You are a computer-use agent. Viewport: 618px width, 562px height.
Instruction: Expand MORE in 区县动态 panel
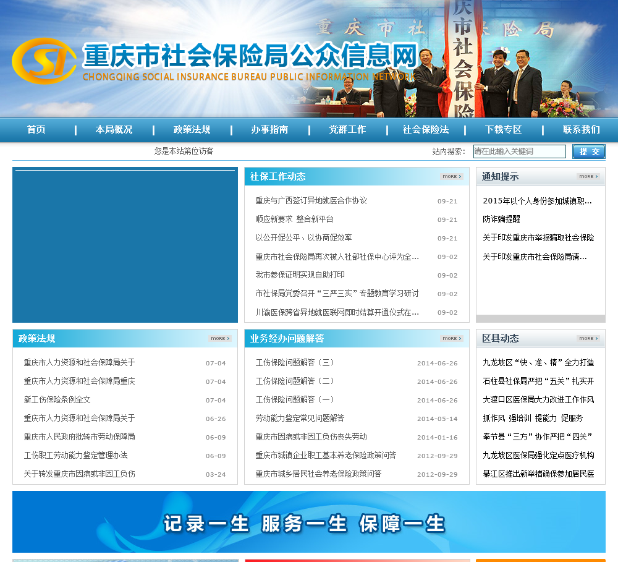[x=588, y=339]
